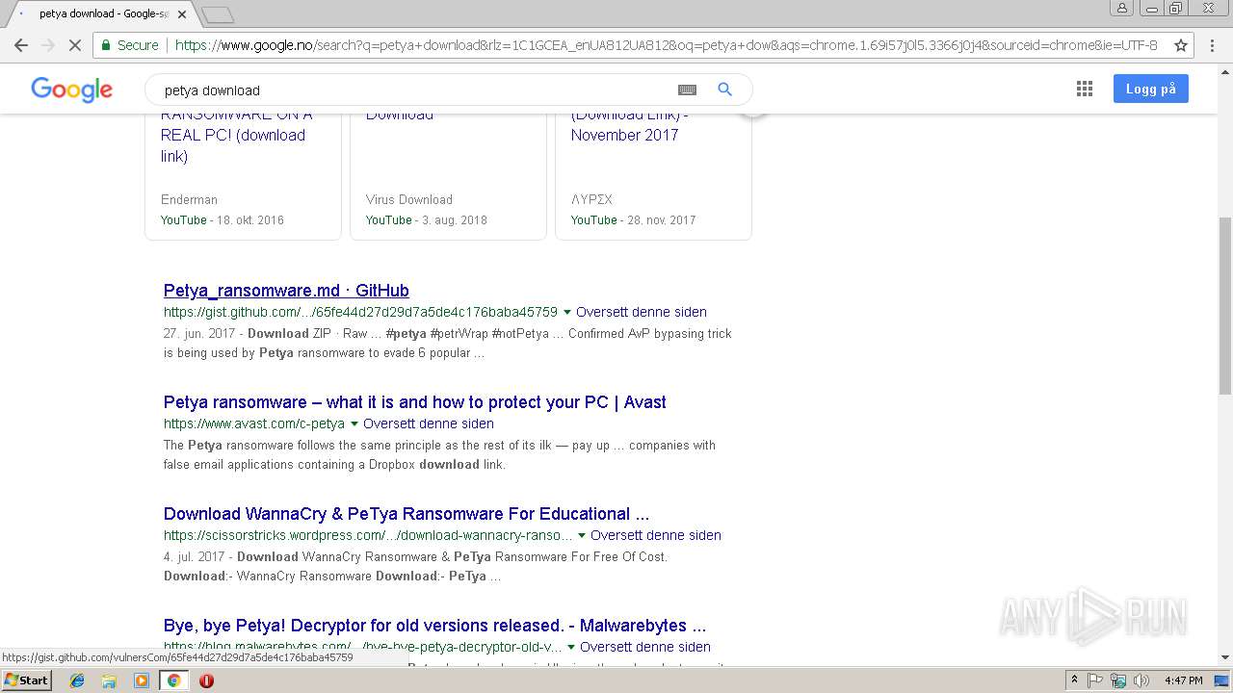The image size is (1233, 693).
Task: Open the media player in taskbar
Action: pos(142,680)
